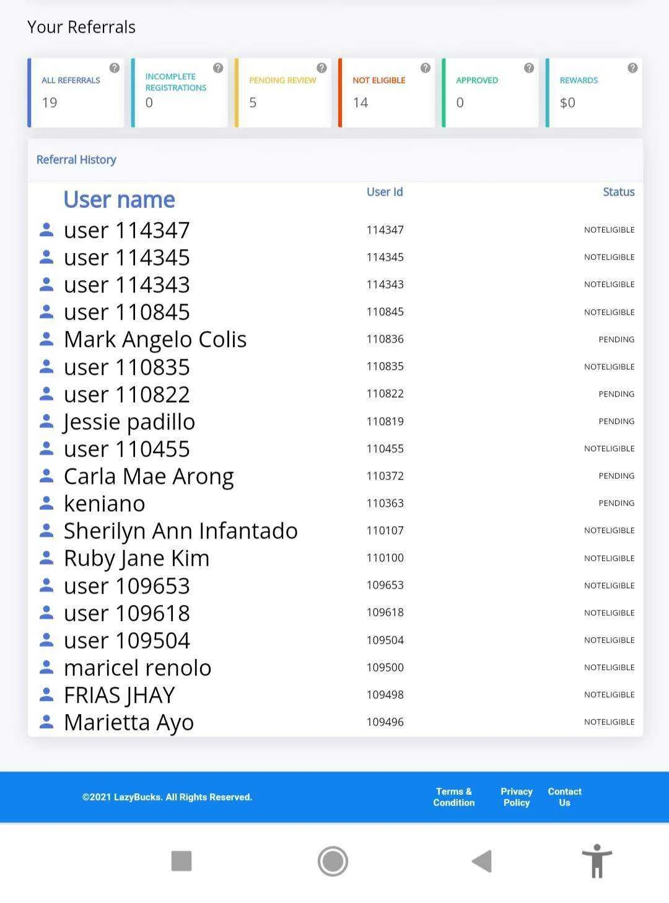The image size is (669, 903).
Task: Click person icon beside user 110845
Action: (46, 312)
